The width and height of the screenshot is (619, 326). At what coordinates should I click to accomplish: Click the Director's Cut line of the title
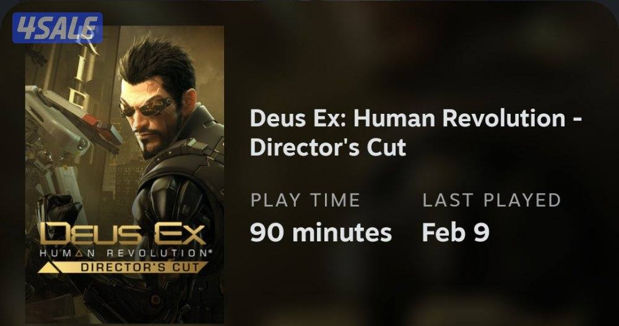click(328, 147)
